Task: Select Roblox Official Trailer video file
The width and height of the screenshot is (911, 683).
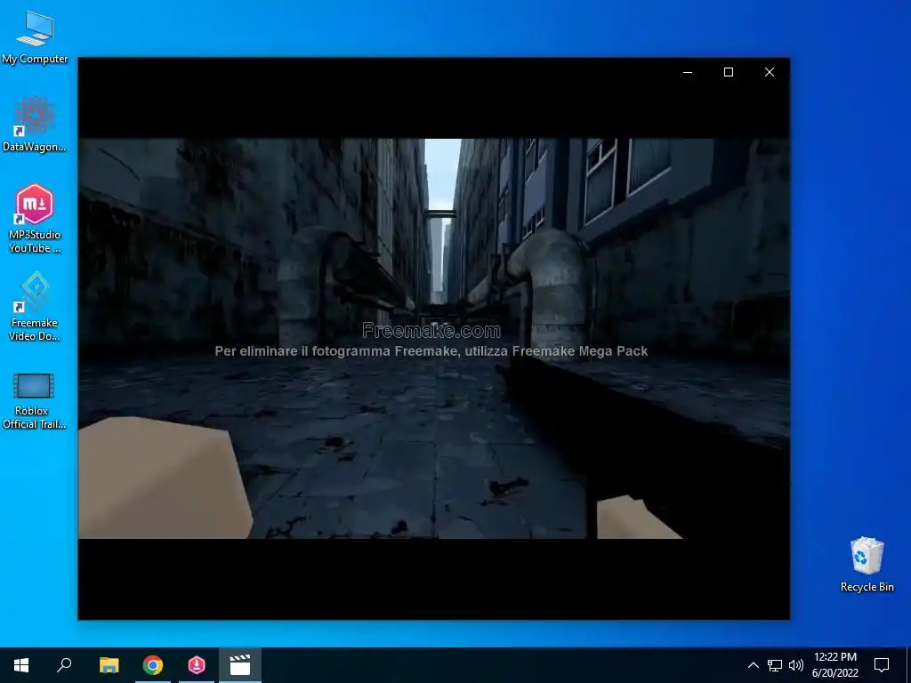Action: pyautogui.click(x=35, y=401)
